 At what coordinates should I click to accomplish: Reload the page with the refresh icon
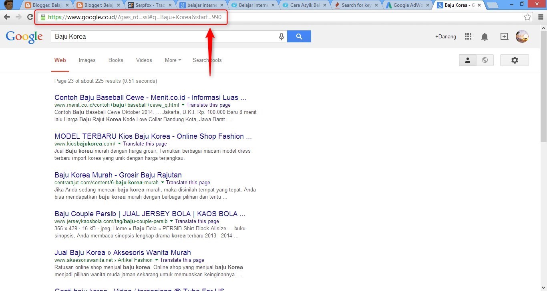[x=30, y=17]
